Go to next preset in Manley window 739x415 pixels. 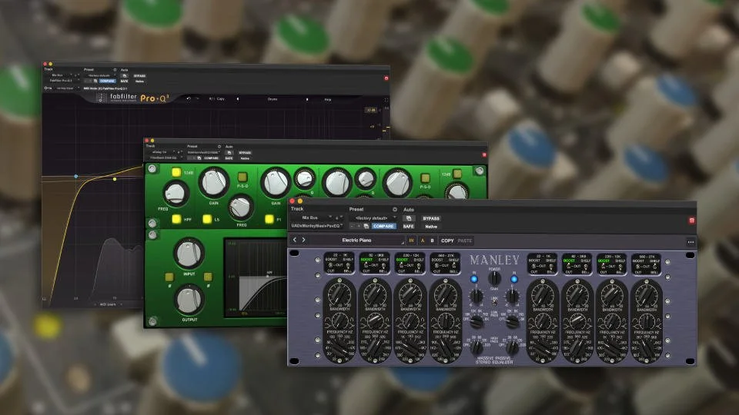tap(303, 240)
